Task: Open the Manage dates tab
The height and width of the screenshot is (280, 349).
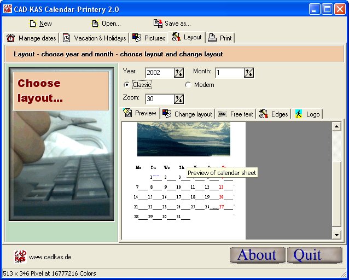Action: pos(31,38)
